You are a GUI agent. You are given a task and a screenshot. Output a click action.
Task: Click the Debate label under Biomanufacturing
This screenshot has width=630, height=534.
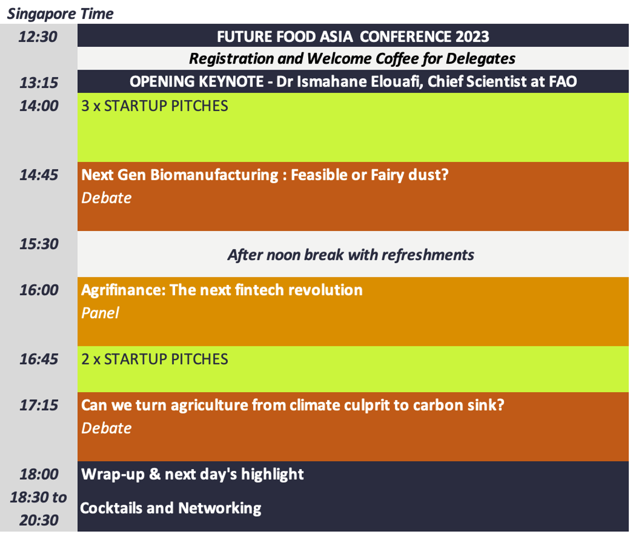(x=107, y=198)
